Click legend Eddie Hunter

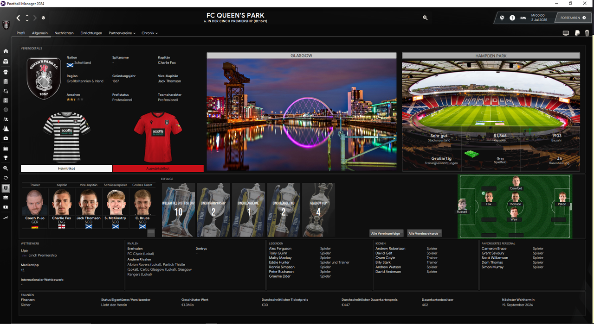coord(279,262)
